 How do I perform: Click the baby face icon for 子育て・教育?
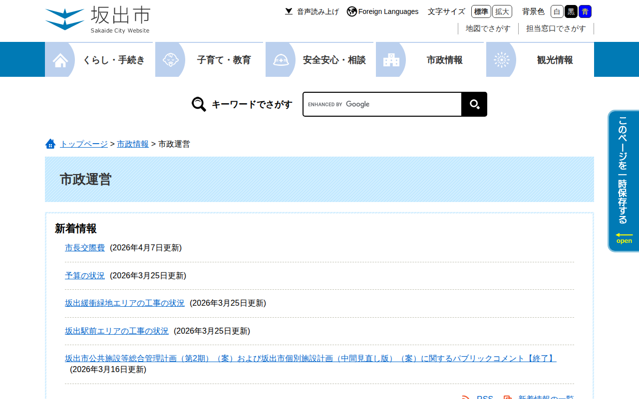[x=171, y=60]
